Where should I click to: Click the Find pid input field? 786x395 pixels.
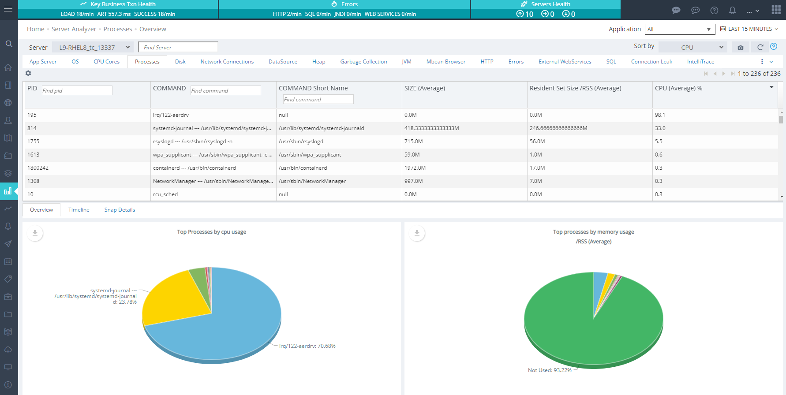click(77, 90)
